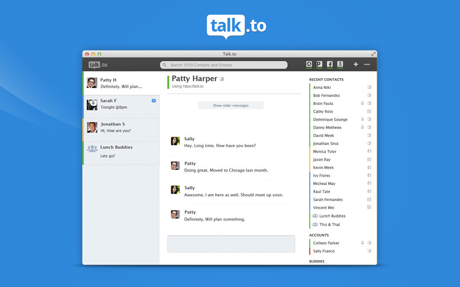Screen dimensions: 460x287
Task: Click the icon next to Patty Harper heading
Action: pyautogui.click(x=222, y=79)
